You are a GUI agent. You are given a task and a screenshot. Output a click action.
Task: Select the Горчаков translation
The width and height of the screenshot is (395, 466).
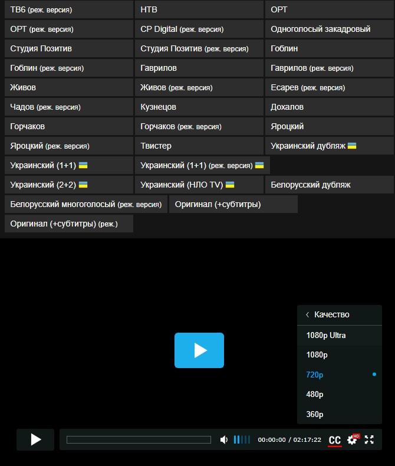(69, 126)
